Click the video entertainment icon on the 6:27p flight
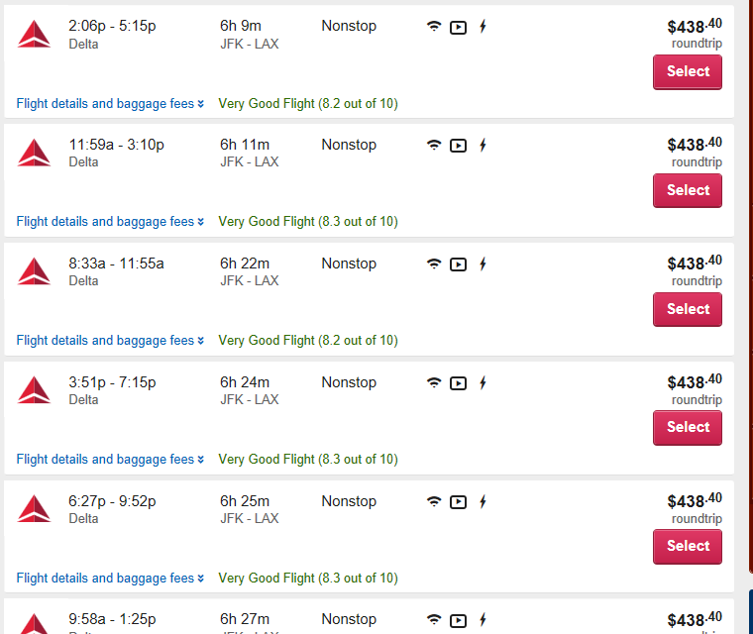 (x=458, y=502)
